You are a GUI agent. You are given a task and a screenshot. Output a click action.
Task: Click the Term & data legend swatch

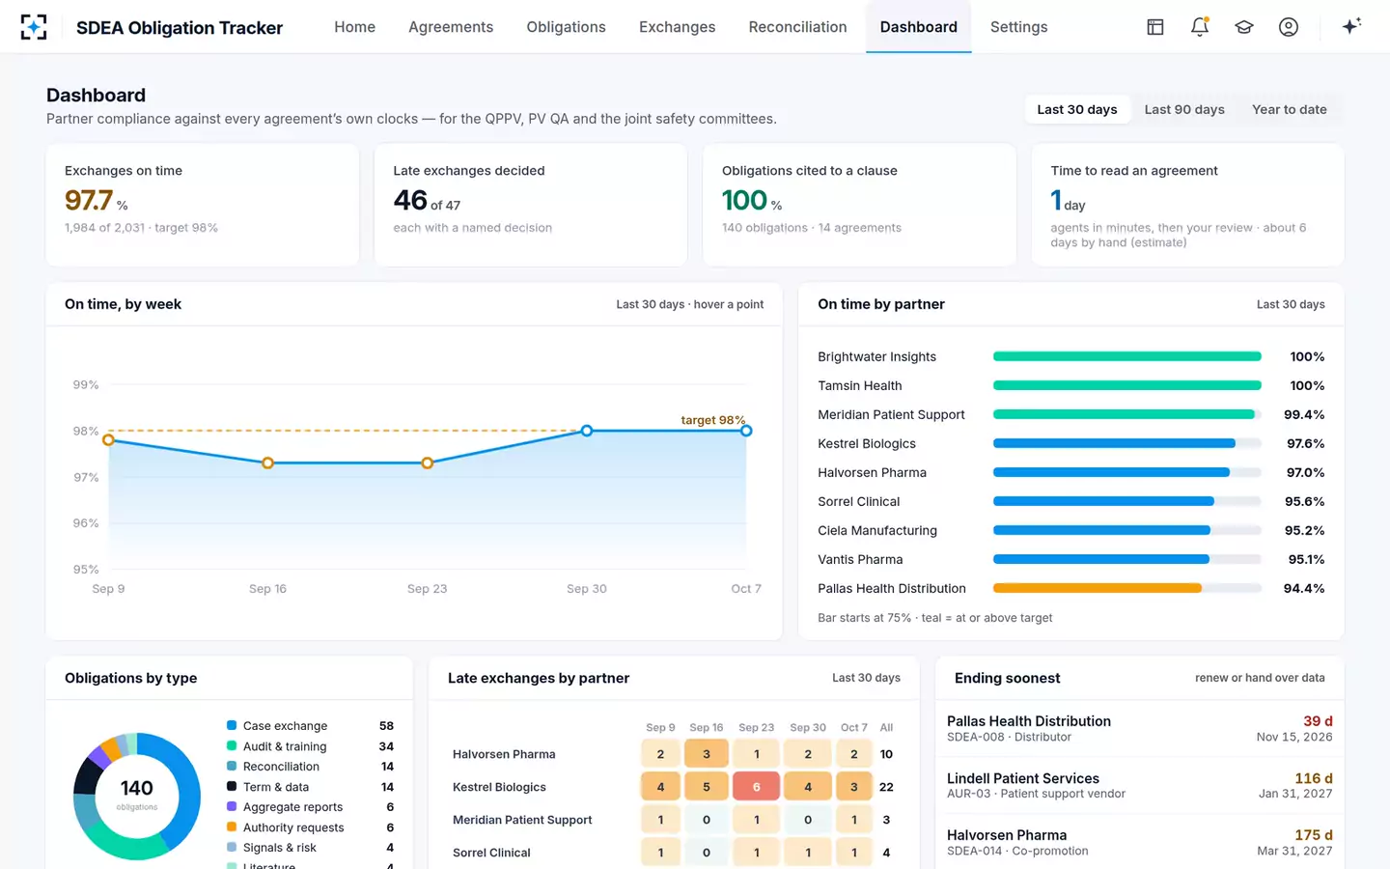(232, 786)
